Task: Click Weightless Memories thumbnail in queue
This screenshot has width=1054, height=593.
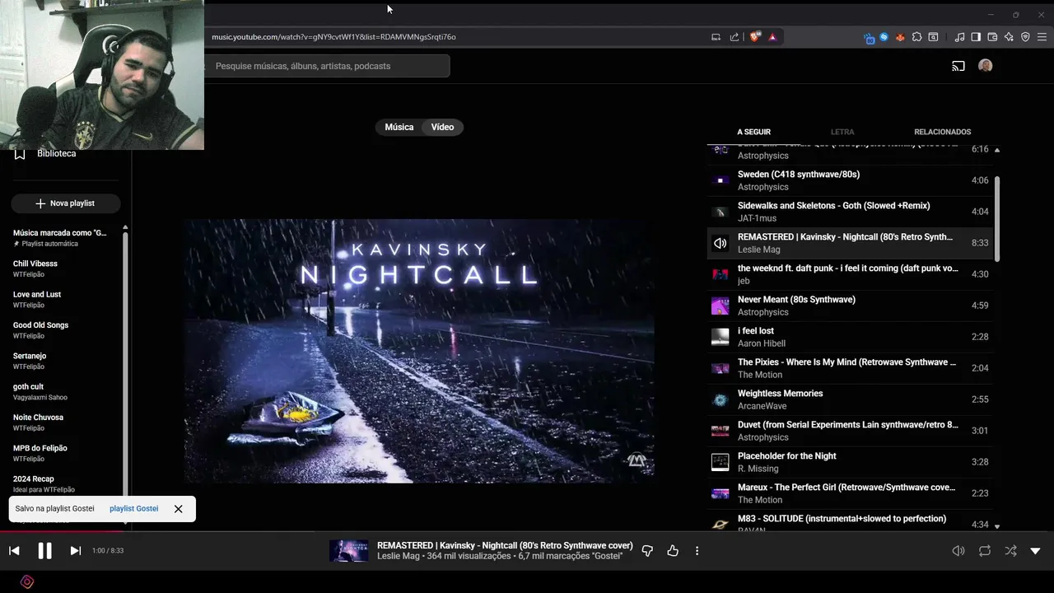Action: click(x=721, y=399)
